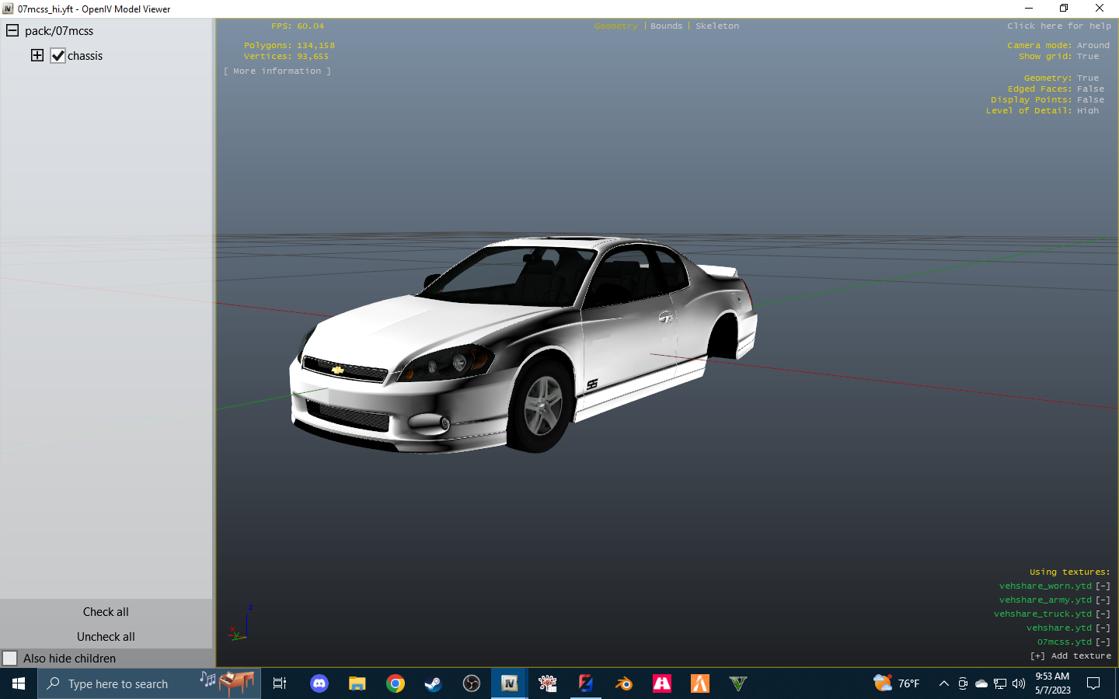Launch Blender from the taskbar
This screenshot has width=1119, height=699.
[623, 683]
